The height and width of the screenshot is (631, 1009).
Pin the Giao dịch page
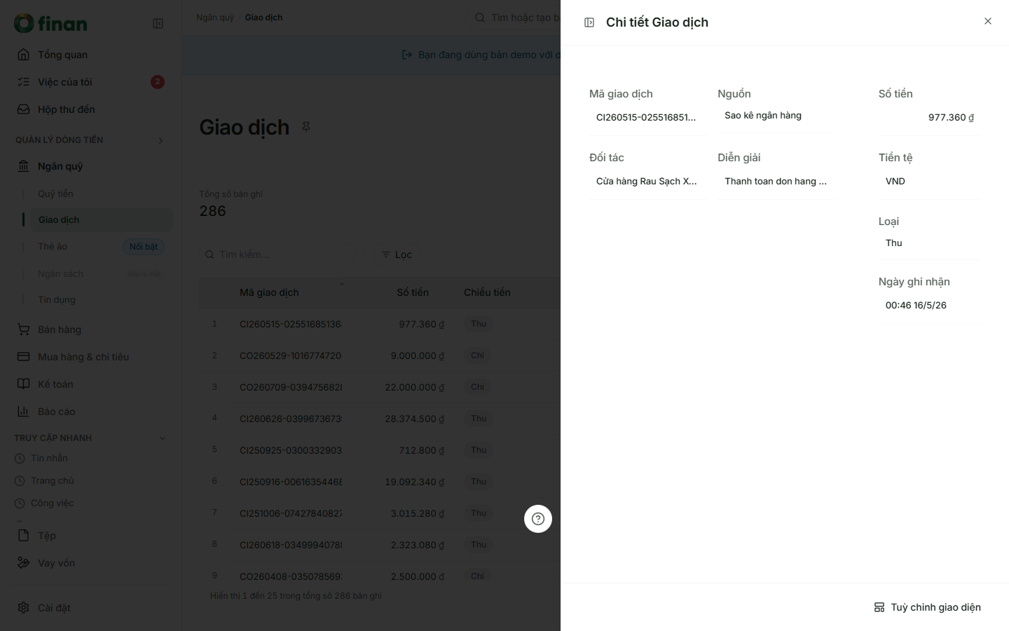tap(306, 127)
